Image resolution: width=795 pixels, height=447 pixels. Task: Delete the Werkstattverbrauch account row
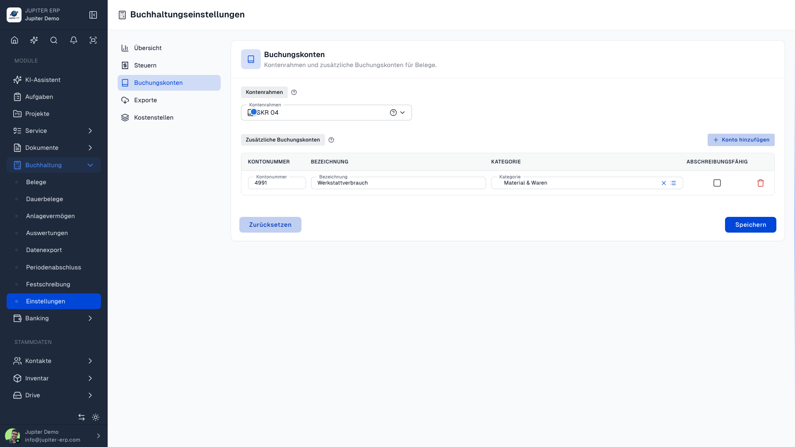pyautogui.click(x=761, y=183)
